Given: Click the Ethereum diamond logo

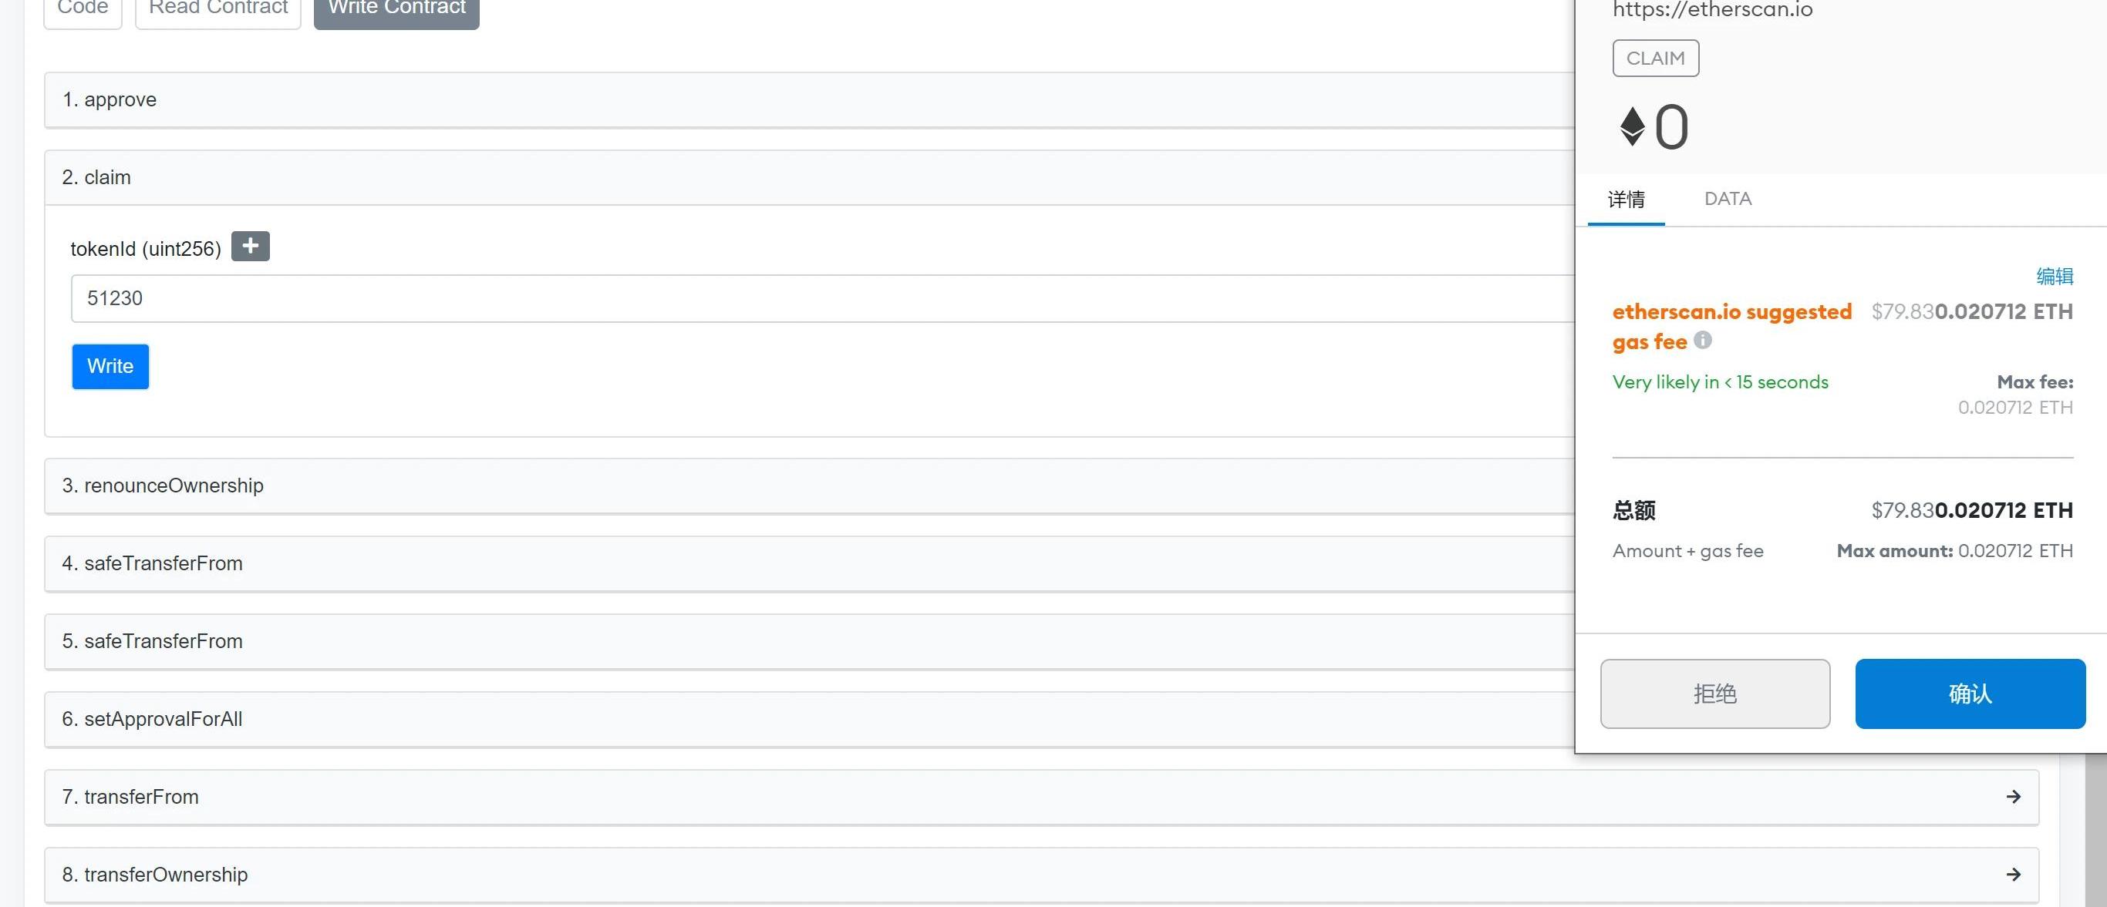Looking at the screenshot, I should coord(1632,126).
